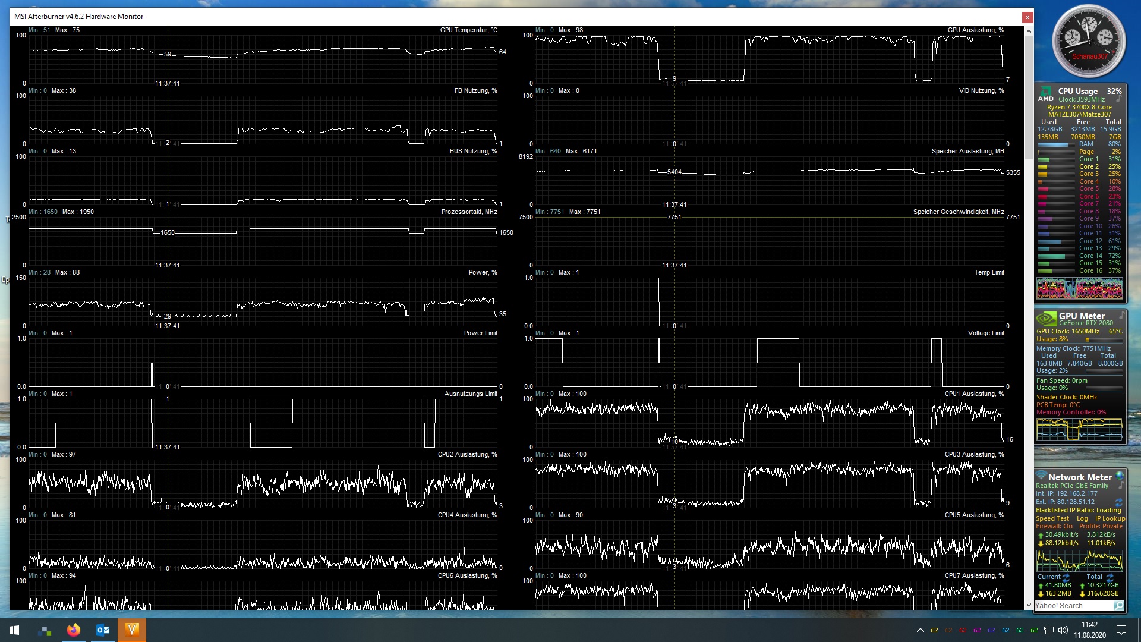Click the AMD logo in CPU Usage gadget
This screenshot has width=1141, height=642.
tap(1045, 95)
